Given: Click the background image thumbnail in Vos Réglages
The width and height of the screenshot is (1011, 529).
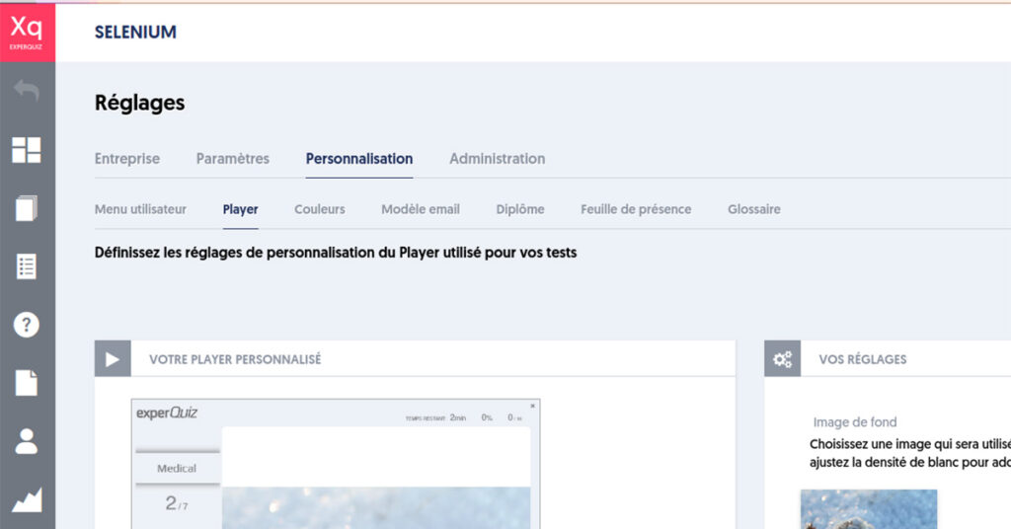Looking at the screenshot, I should [x=868, y=509].
